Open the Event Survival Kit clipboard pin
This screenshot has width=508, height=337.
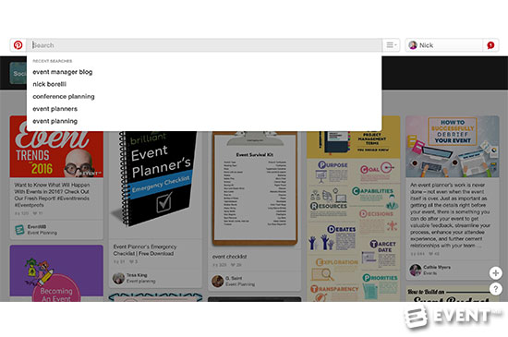coord(255,188)
